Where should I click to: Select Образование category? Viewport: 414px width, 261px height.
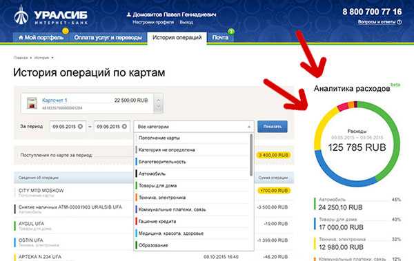pos(192,245)
